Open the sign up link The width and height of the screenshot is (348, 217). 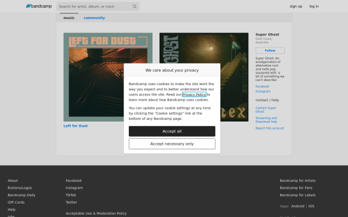click(296, 6)
